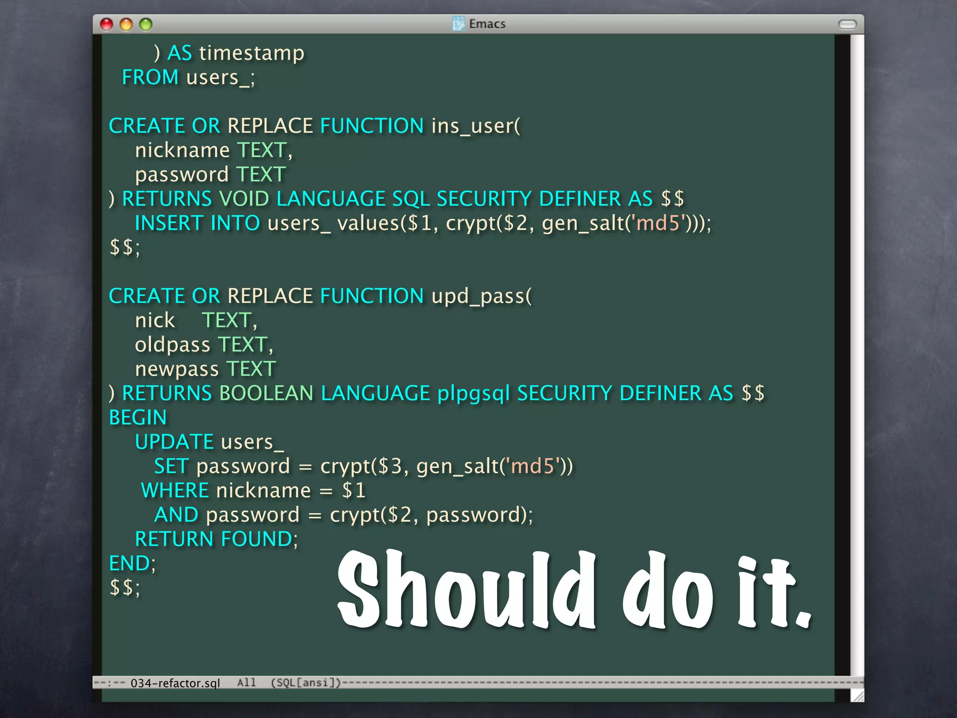Click 'UPDATE users_' statement
957x718 pixels.
click(x=209, y=442)
